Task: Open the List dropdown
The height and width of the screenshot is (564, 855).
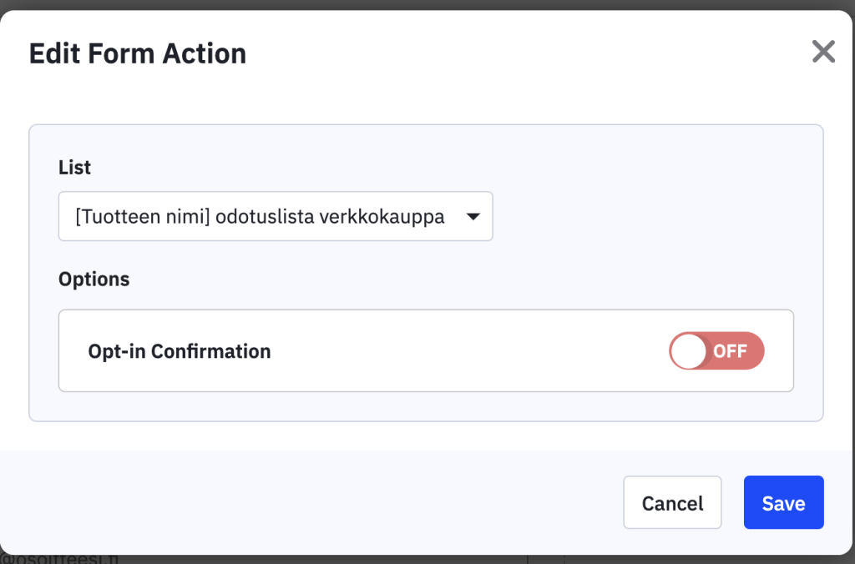Action: pos(276,217)
